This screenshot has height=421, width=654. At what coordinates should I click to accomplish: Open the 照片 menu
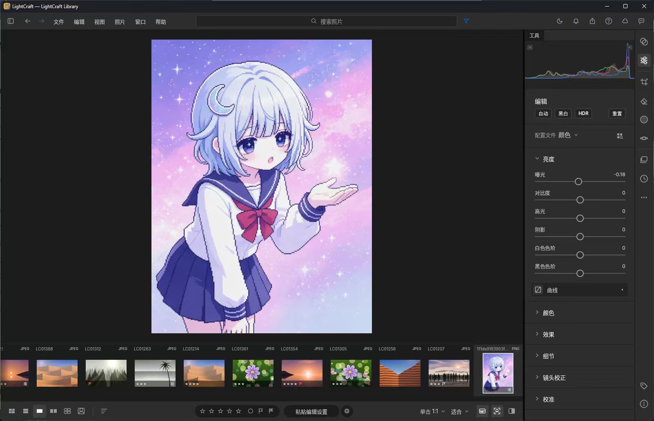pyautogui.click(x=120, y=22)
